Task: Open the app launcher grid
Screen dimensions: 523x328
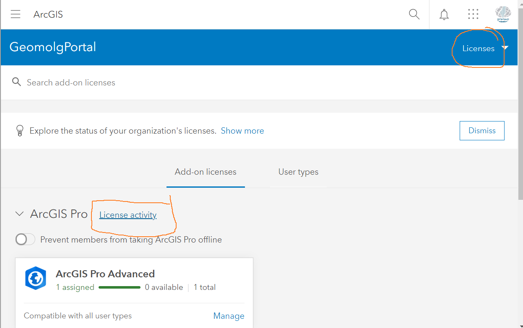Action: [473, 14]
